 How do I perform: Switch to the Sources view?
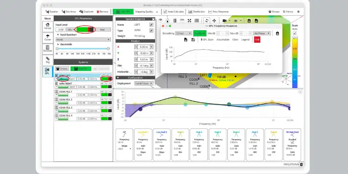47,49
